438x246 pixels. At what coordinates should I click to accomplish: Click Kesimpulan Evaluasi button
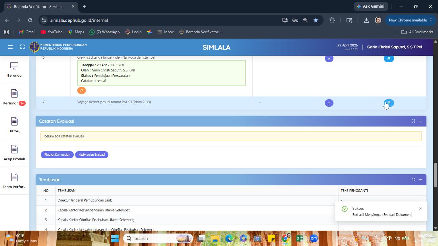click(92, 155)
